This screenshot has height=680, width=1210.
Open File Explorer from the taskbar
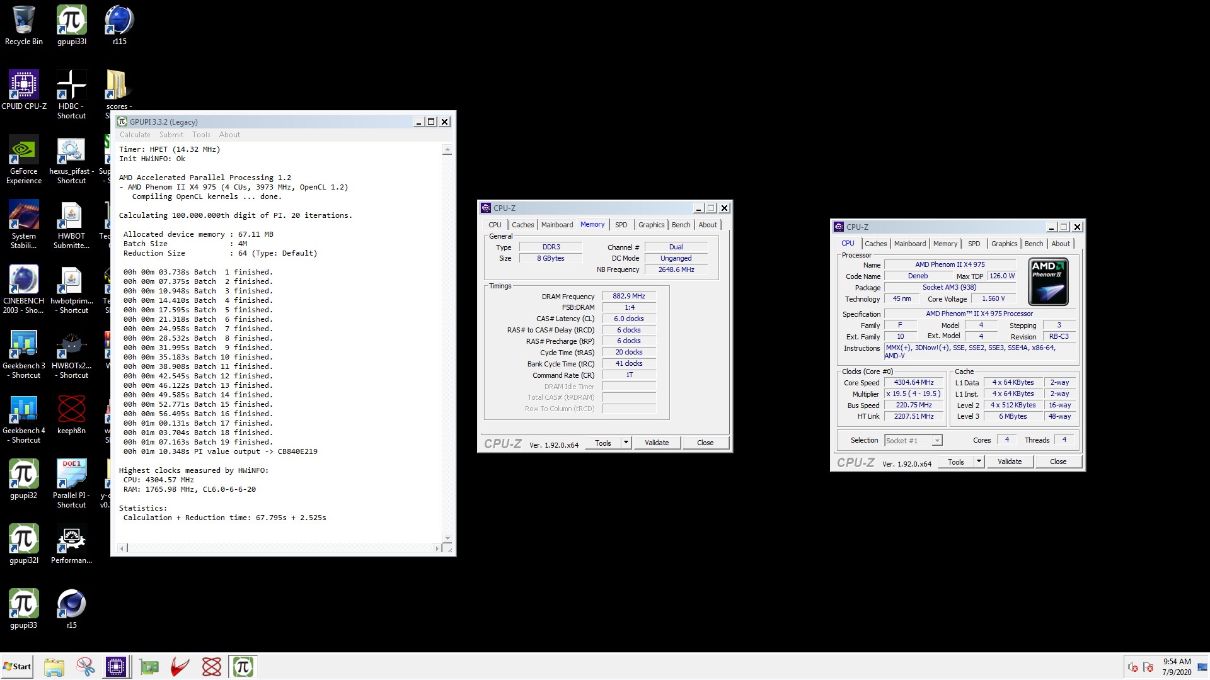[54, 667]
